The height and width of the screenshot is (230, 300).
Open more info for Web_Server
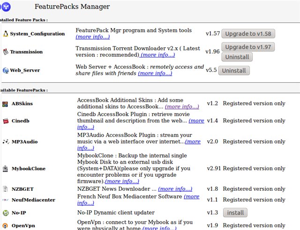coord(155,73)
